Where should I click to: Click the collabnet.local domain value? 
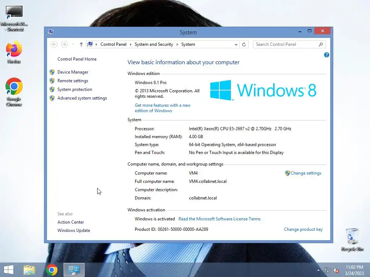pyautogui.click(x=203, y=198)
